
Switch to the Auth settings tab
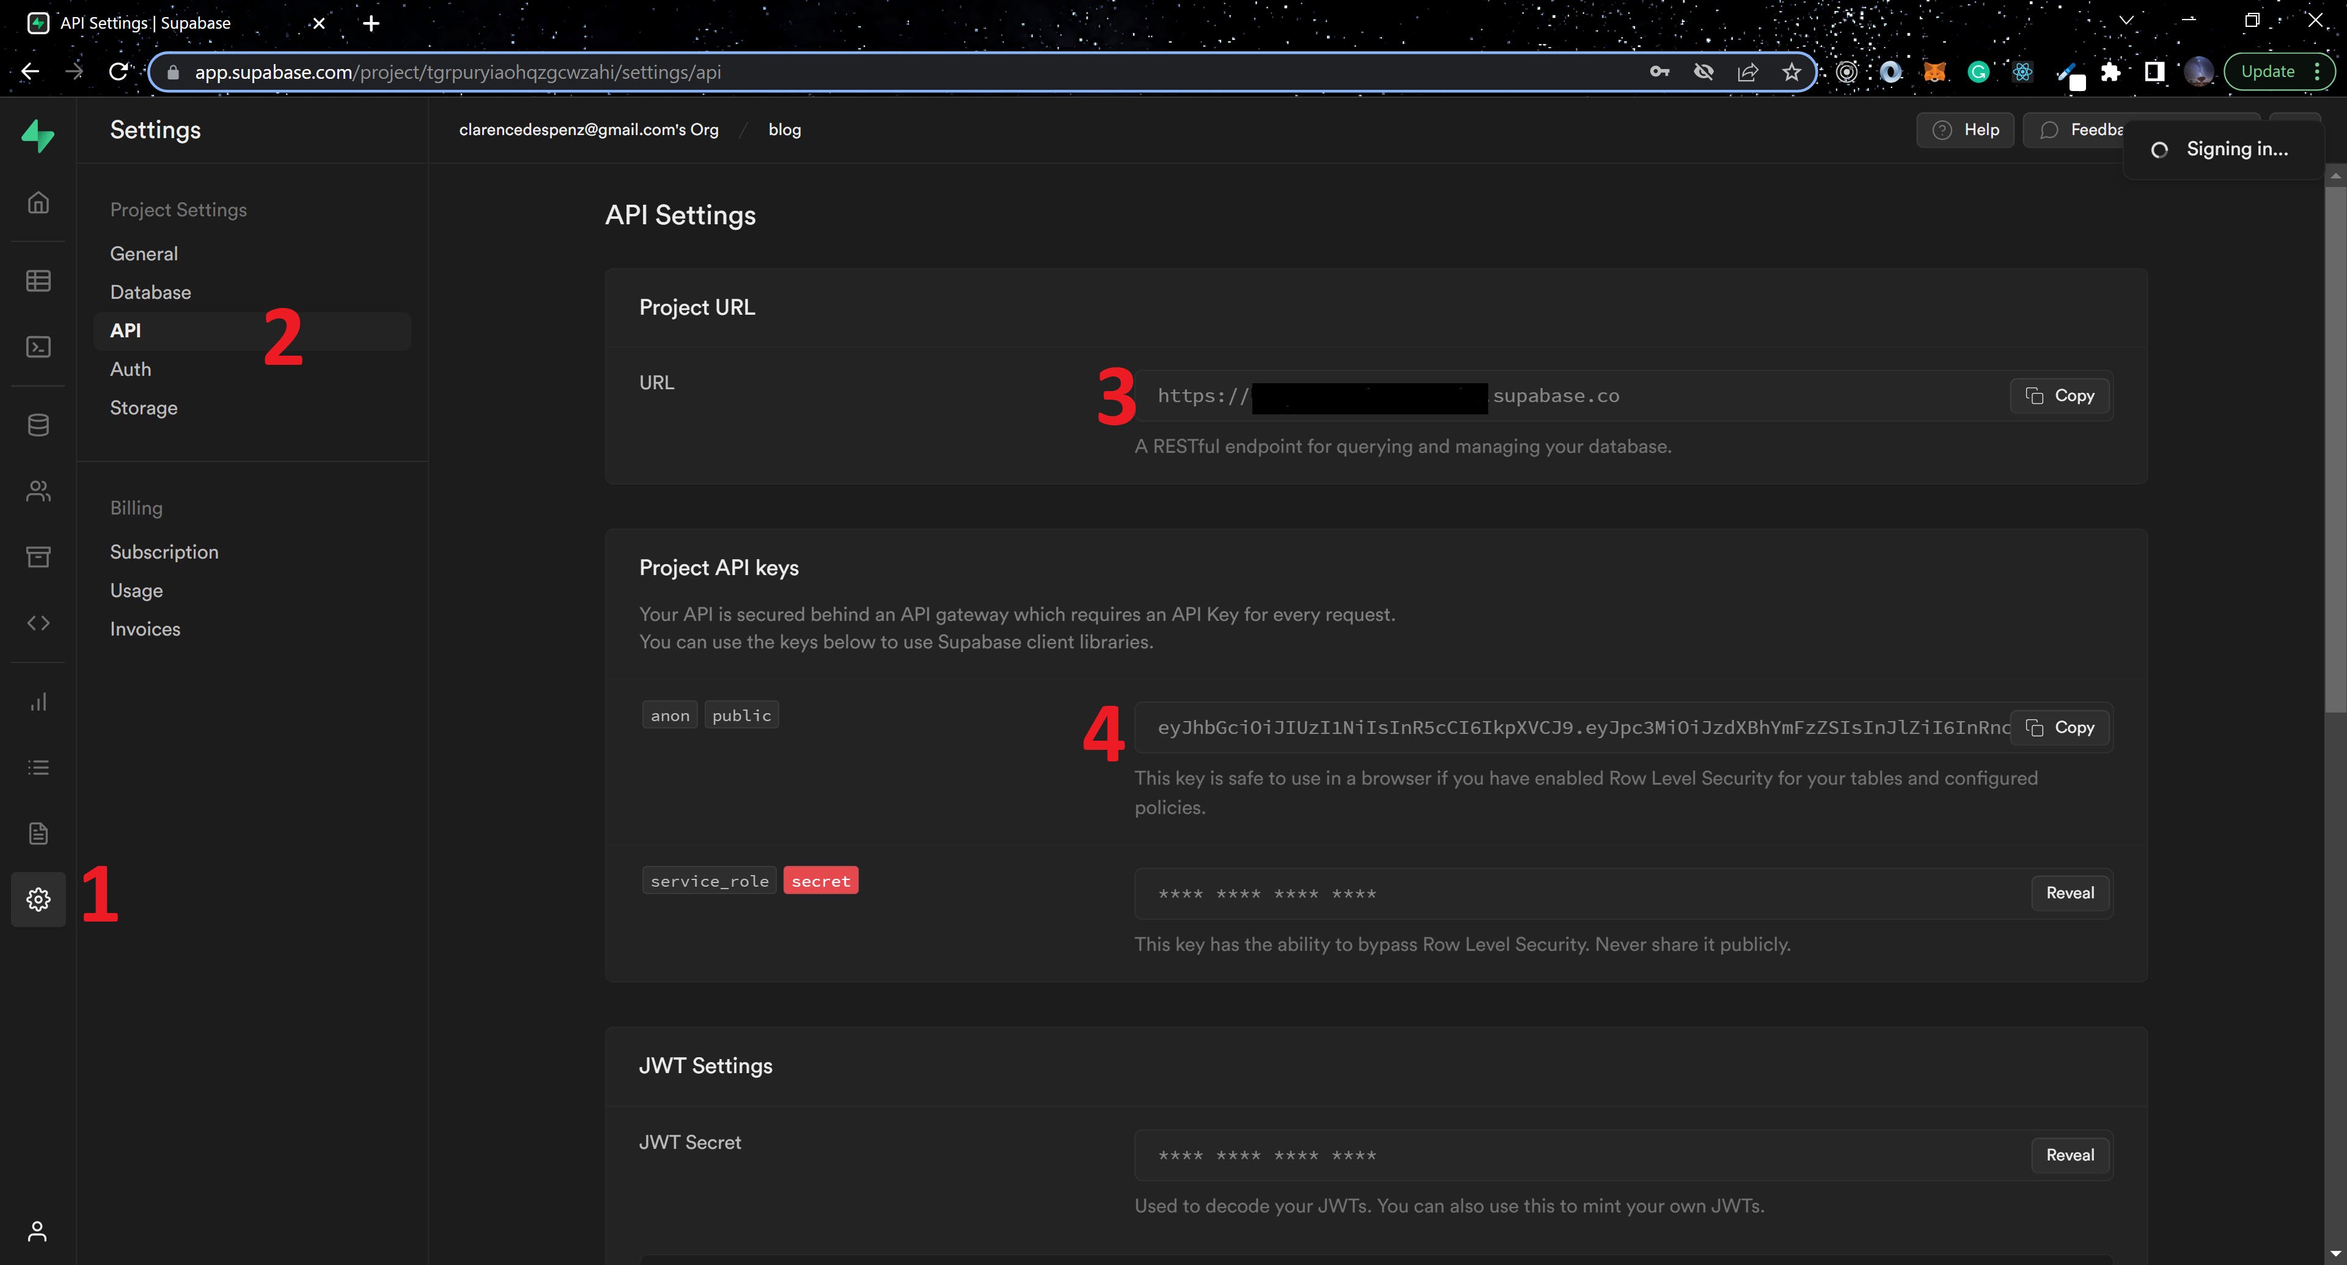130,369
